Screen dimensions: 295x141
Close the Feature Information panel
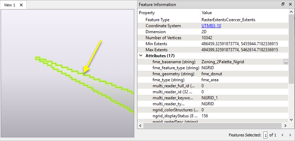pyautogui.click(x=290, y=4)
